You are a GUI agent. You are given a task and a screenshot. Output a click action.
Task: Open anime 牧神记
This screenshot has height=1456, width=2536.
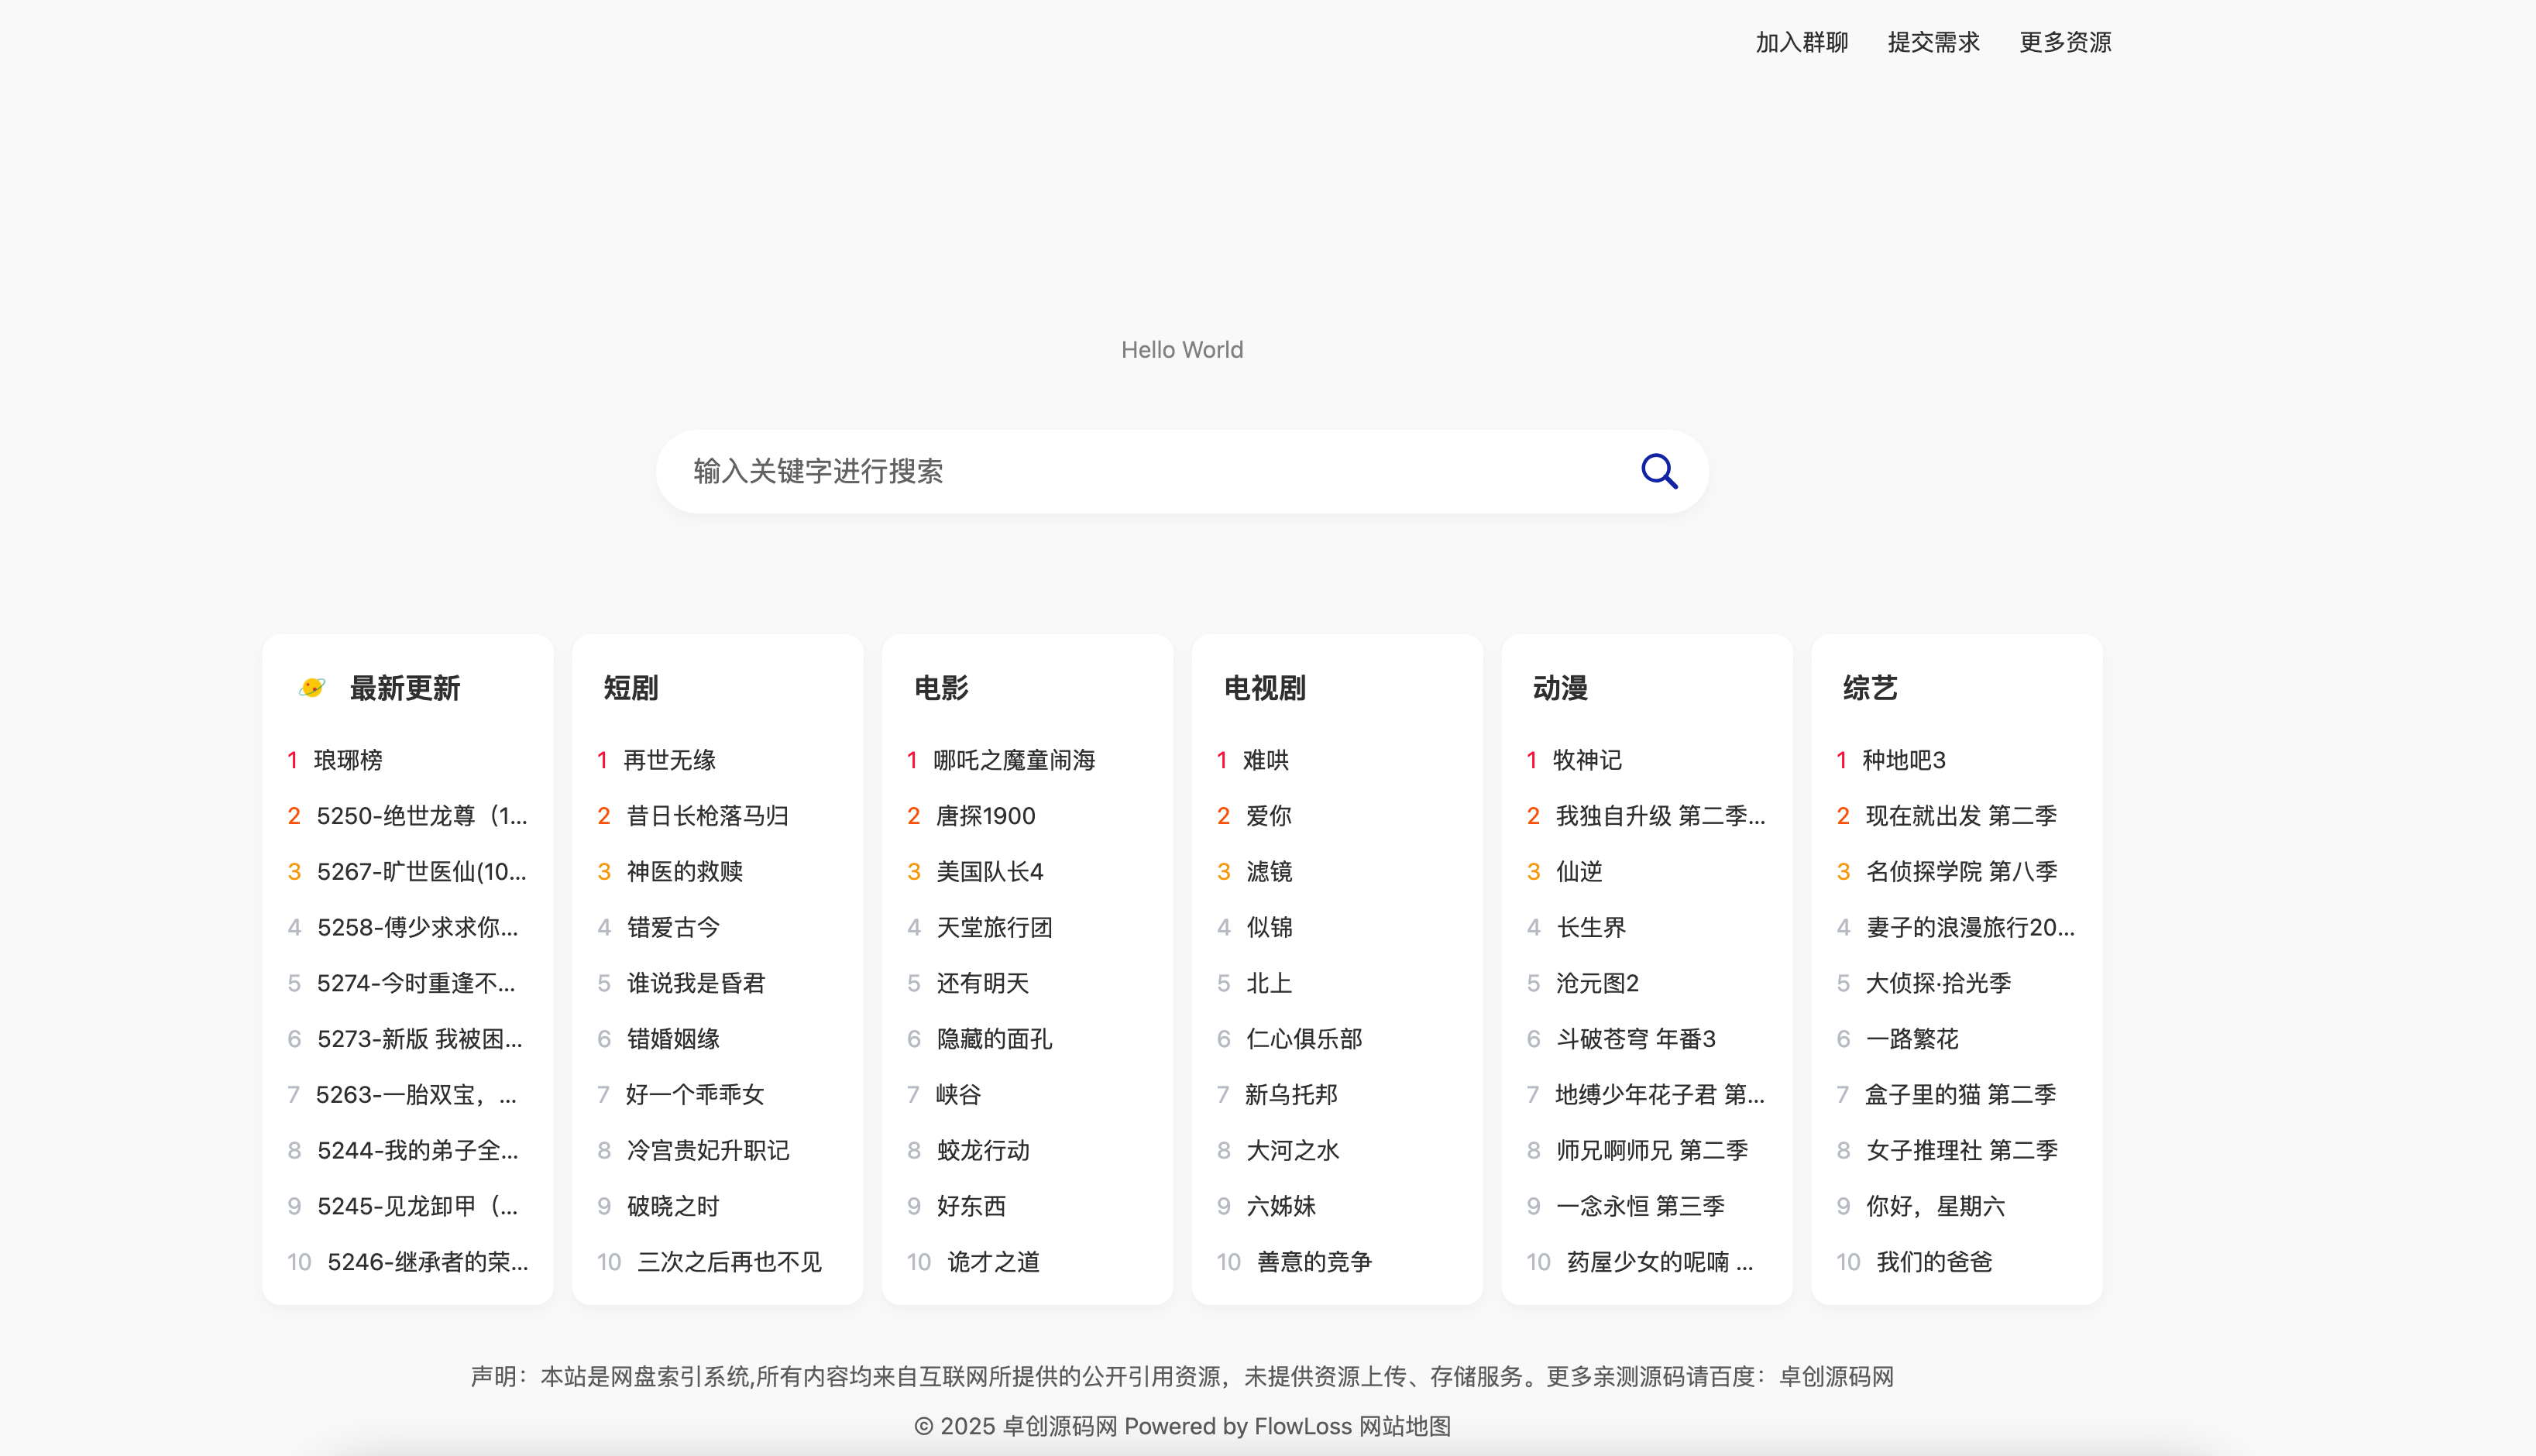tap(1587, 760)
